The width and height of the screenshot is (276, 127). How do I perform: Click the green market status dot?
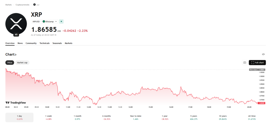pos(61,21)
